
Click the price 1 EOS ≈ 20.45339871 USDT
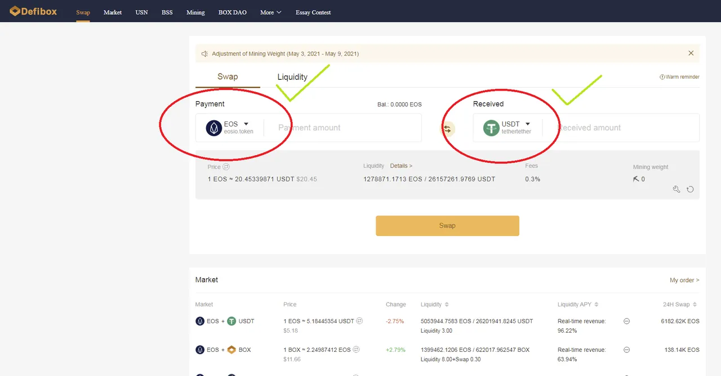coord(251,179)
